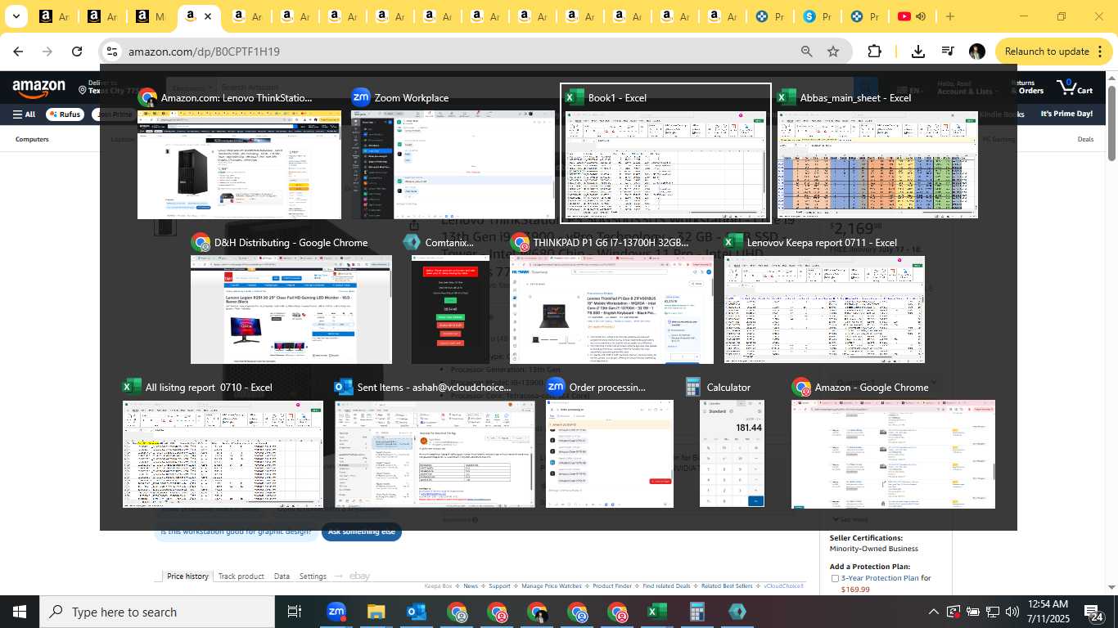Click the Ask something else button

click(362, 532)
